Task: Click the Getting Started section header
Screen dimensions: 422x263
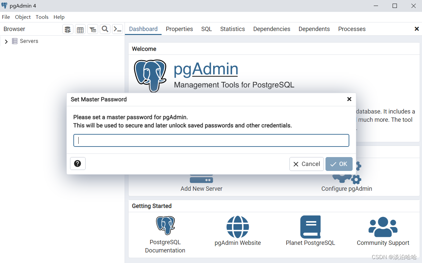Action: (x=152, y=206)
